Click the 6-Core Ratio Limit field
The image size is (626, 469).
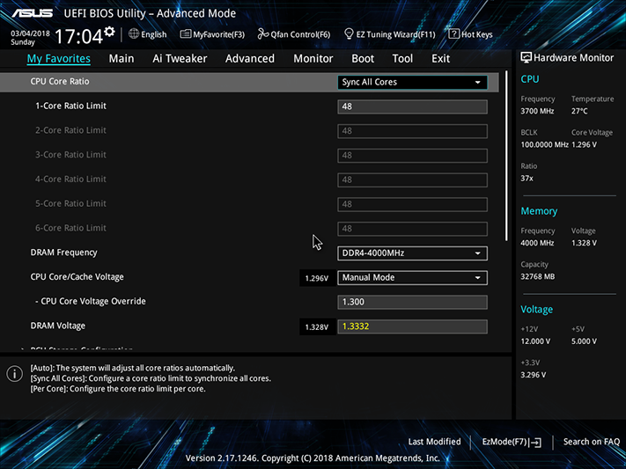coord(412,229)
